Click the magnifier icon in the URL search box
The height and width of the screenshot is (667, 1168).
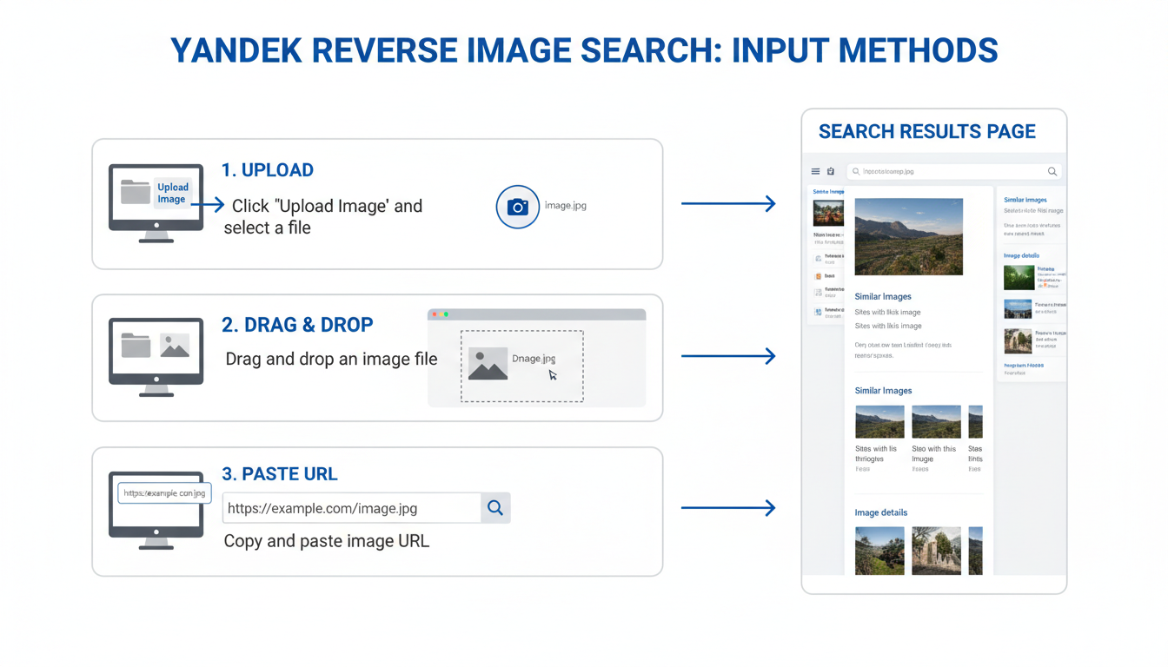(495, 507)
